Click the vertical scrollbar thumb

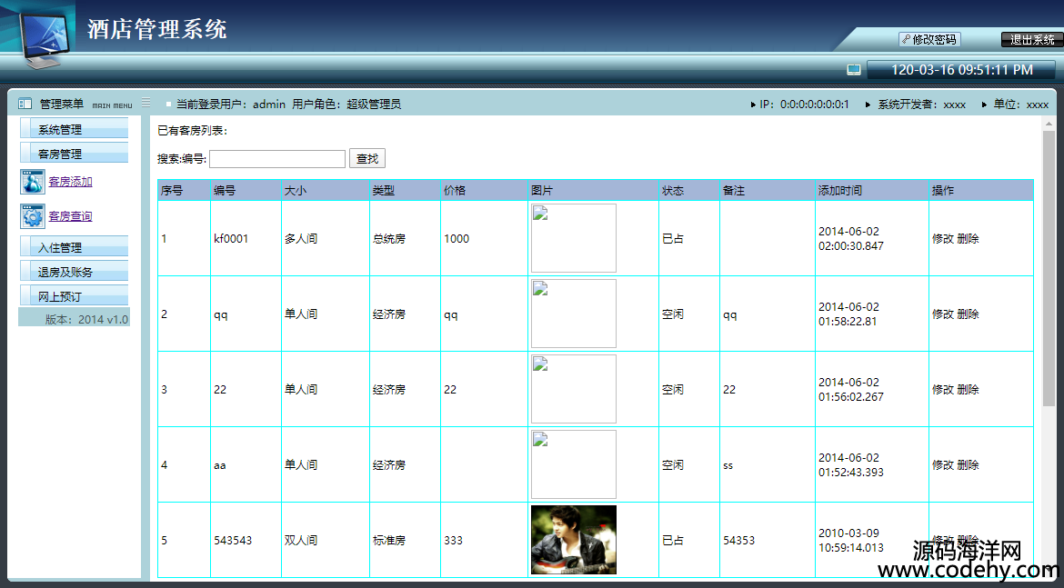(x=1049, y=268)
